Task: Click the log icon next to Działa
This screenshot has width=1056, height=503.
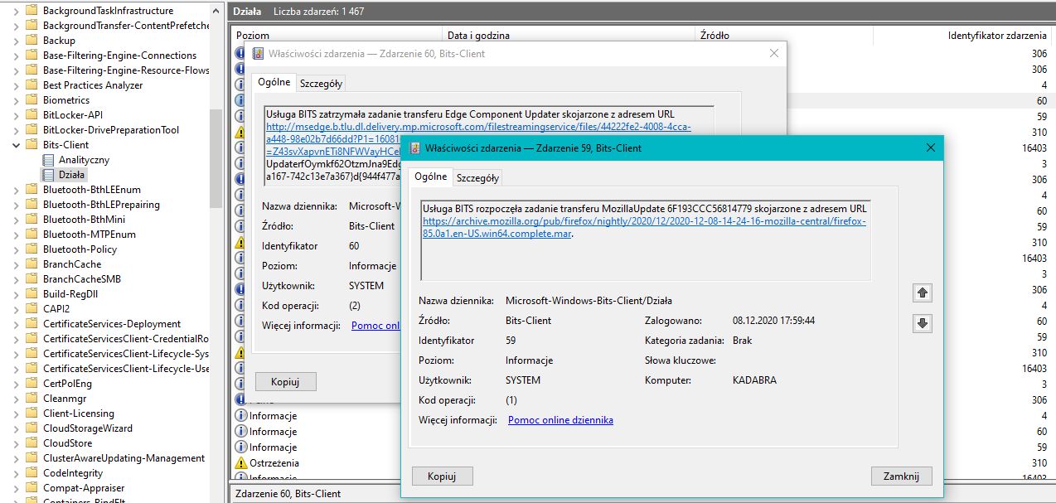Action: 48,175
